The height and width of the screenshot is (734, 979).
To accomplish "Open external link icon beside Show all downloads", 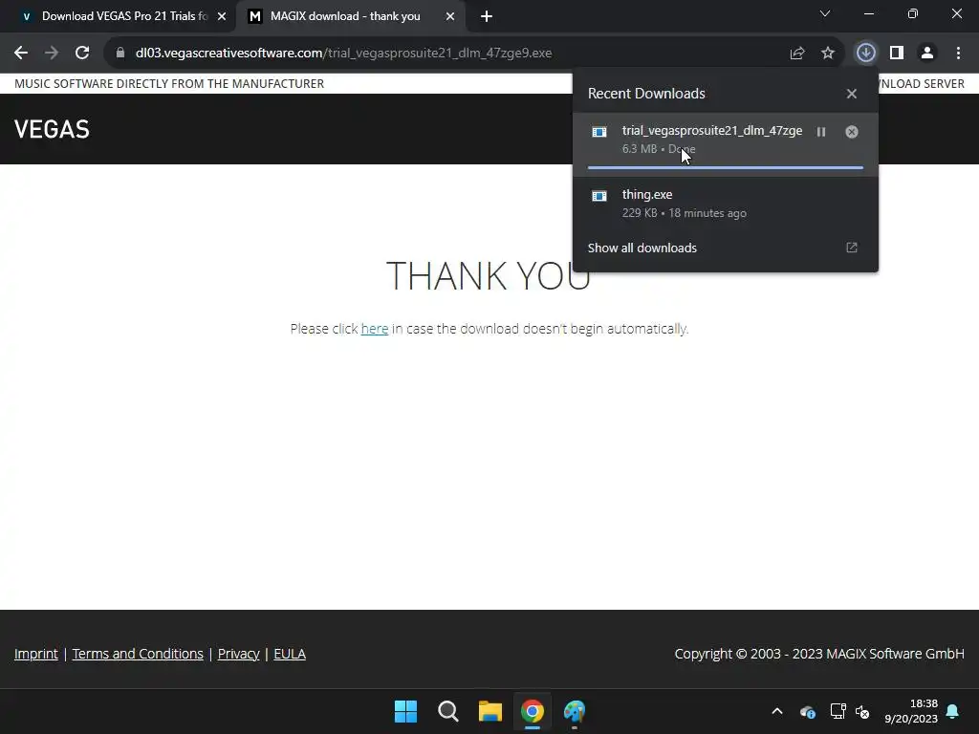I will click(x=852, y=248).
